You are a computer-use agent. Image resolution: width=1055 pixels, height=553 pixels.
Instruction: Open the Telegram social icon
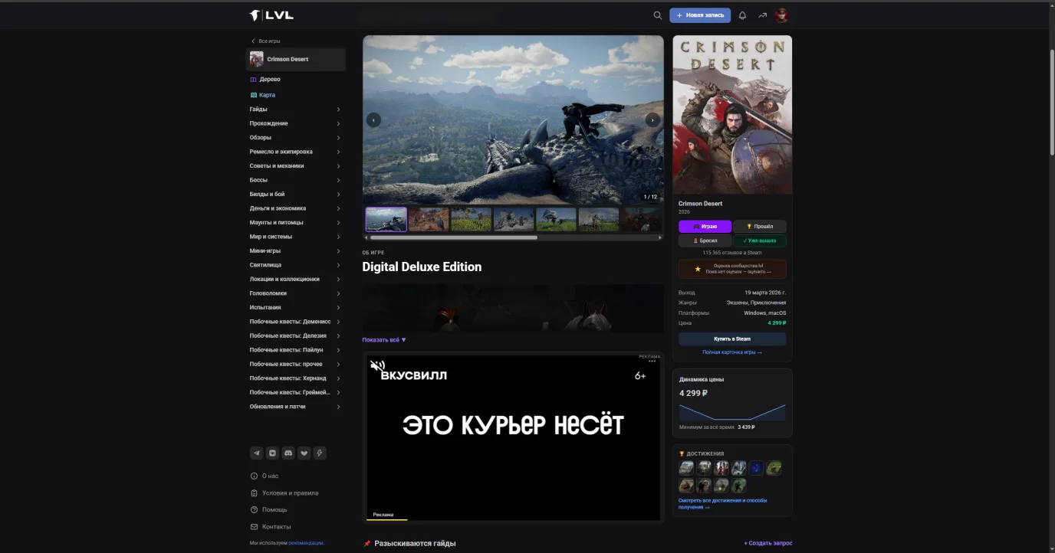tap(256, 453)
